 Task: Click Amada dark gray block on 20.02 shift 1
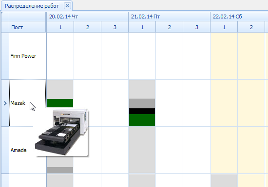click(x=60, y=170)
